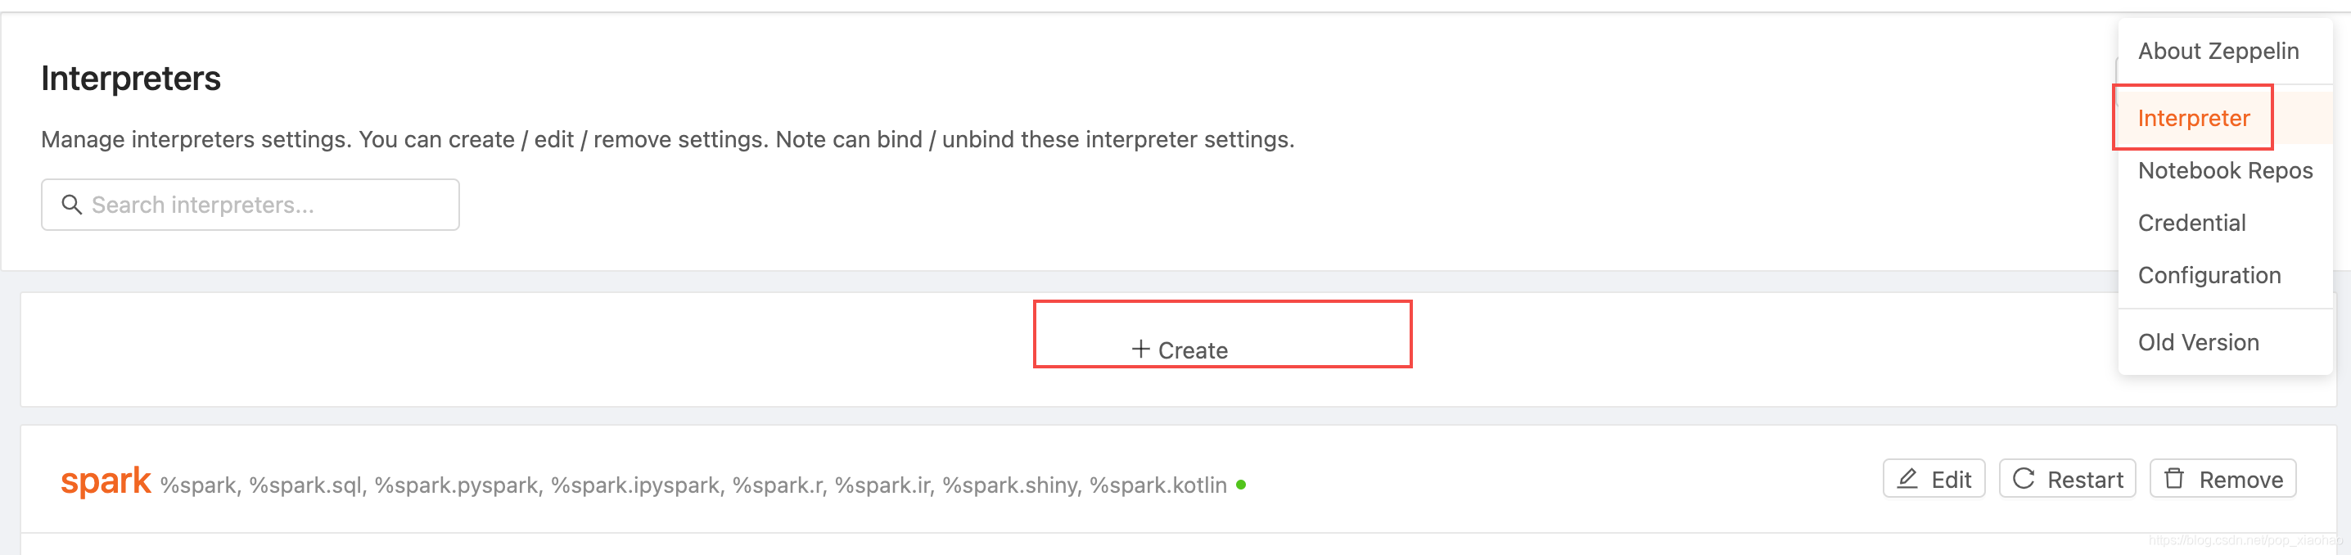Click the Interpreters page heading
The width and height of the screenshot is (2351, 555).
(130, 79)
